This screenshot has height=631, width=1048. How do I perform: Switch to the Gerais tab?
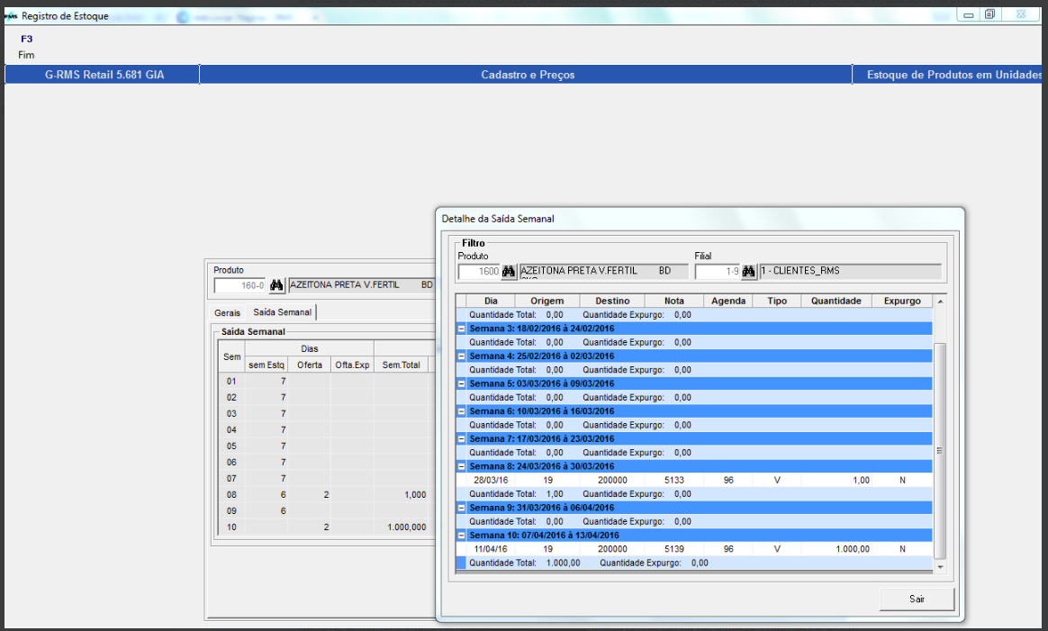pyautogui.click(x=227, y=313)
